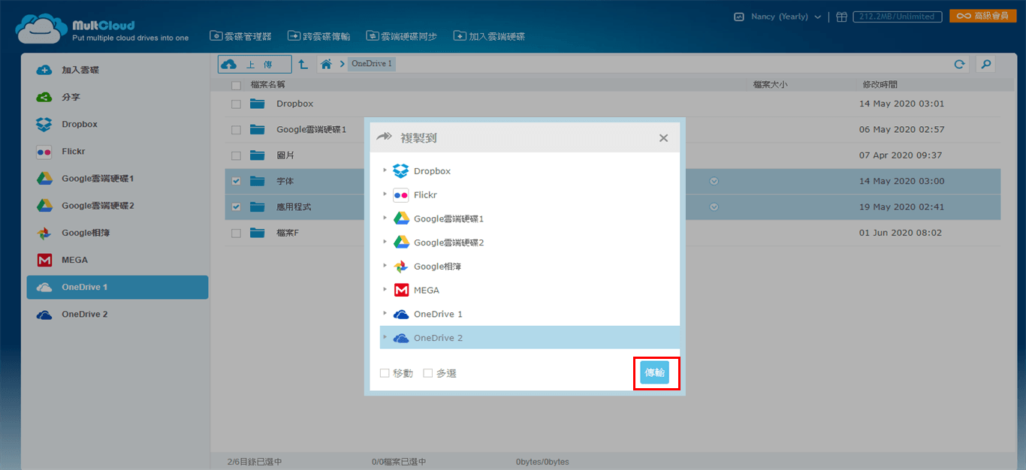1026x470 pixels.
Task: Click the home icon in breadcrumb
Action: point(326,65)
